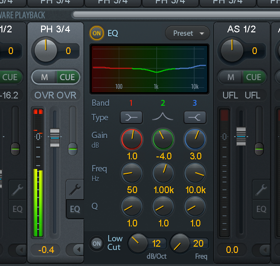Screen dimensions: 280x266
Task: Mute the AS 1/2 channel
Action: (231, 77)
